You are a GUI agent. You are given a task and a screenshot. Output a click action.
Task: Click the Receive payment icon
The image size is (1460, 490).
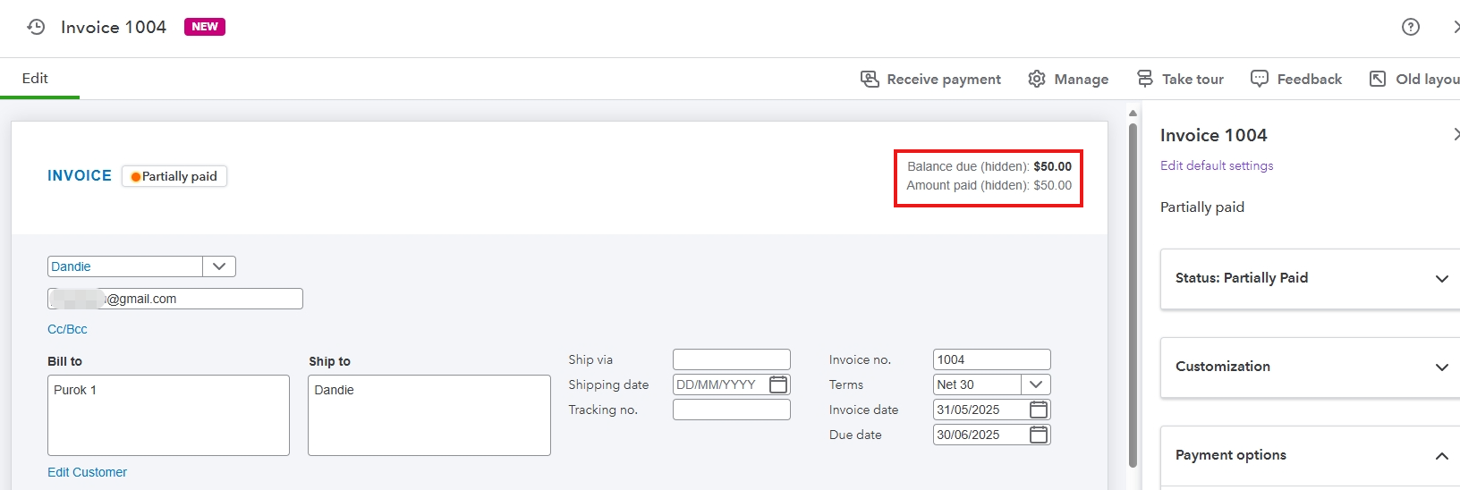pos(870,79)
